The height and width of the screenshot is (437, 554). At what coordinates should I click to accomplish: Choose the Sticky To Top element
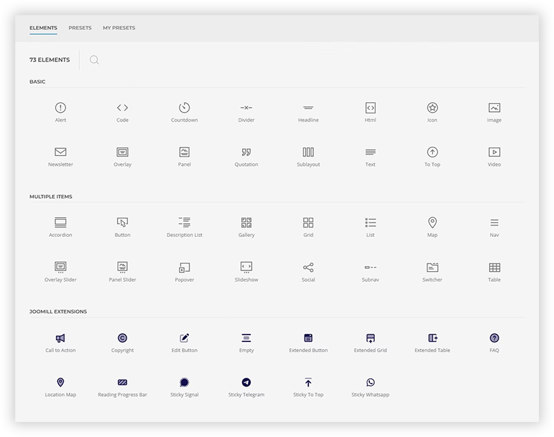coord(308,387)
